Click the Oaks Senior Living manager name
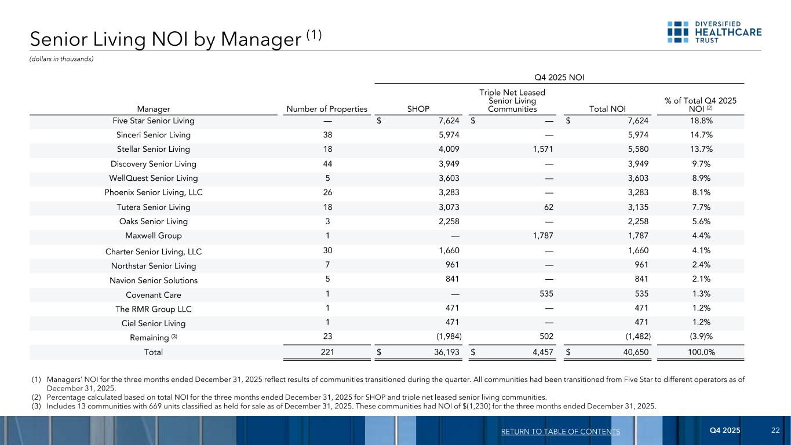This screenshot has height=445, width=791. (154, 221)
